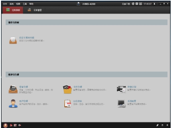173x128 pixels.
Task: Click the log search calendar clipboard icon
Action: coord(68,104)
